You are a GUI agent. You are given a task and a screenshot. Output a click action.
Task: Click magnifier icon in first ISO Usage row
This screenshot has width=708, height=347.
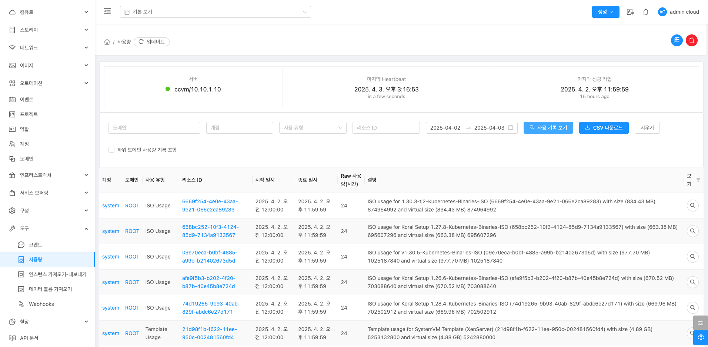692,206
